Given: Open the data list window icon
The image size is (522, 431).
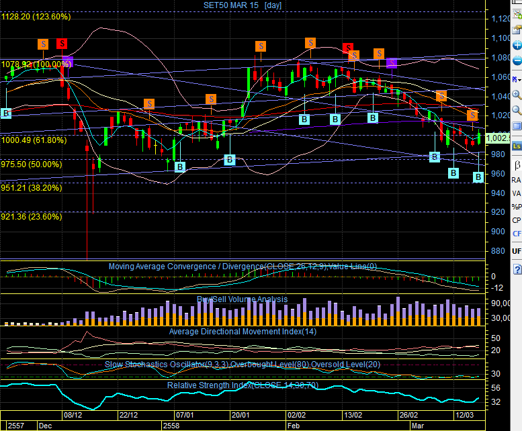Looking at the screenshot, I should point(517,126).
